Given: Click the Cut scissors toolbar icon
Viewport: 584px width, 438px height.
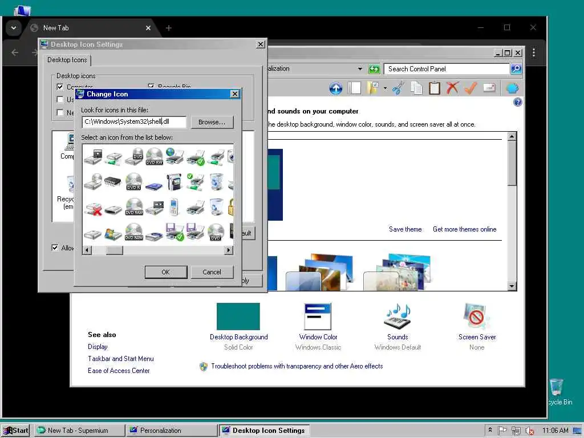Looking at the screenshot, I should tap(399, 88).
